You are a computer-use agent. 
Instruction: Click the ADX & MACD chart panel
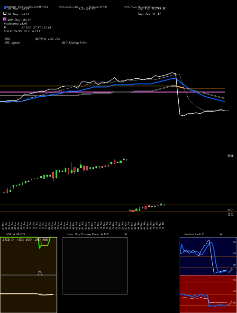click(x=28, y=275)
